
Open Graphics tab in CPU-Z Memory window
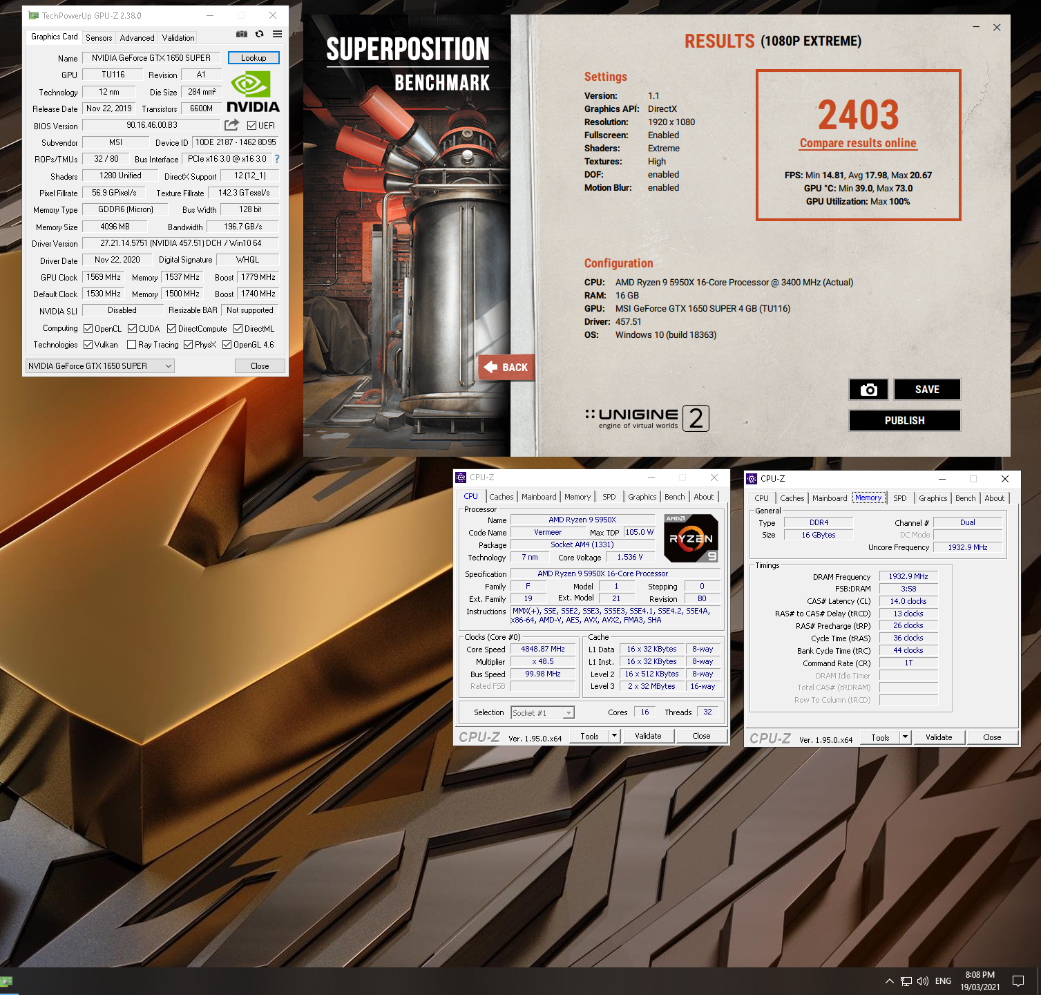[933, 498]
